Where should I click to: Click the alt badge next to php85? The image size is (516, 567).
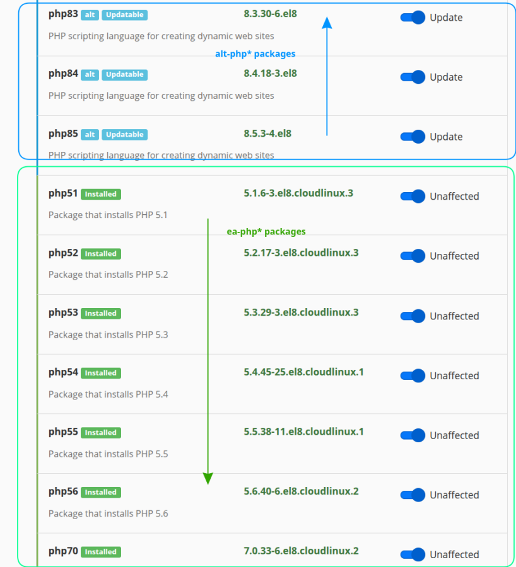point(90,134)
